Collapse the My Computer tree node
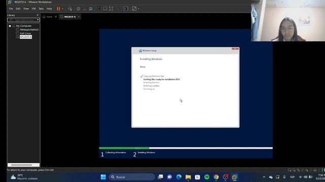Screen dimensions: 325x182 click(10, 26)
